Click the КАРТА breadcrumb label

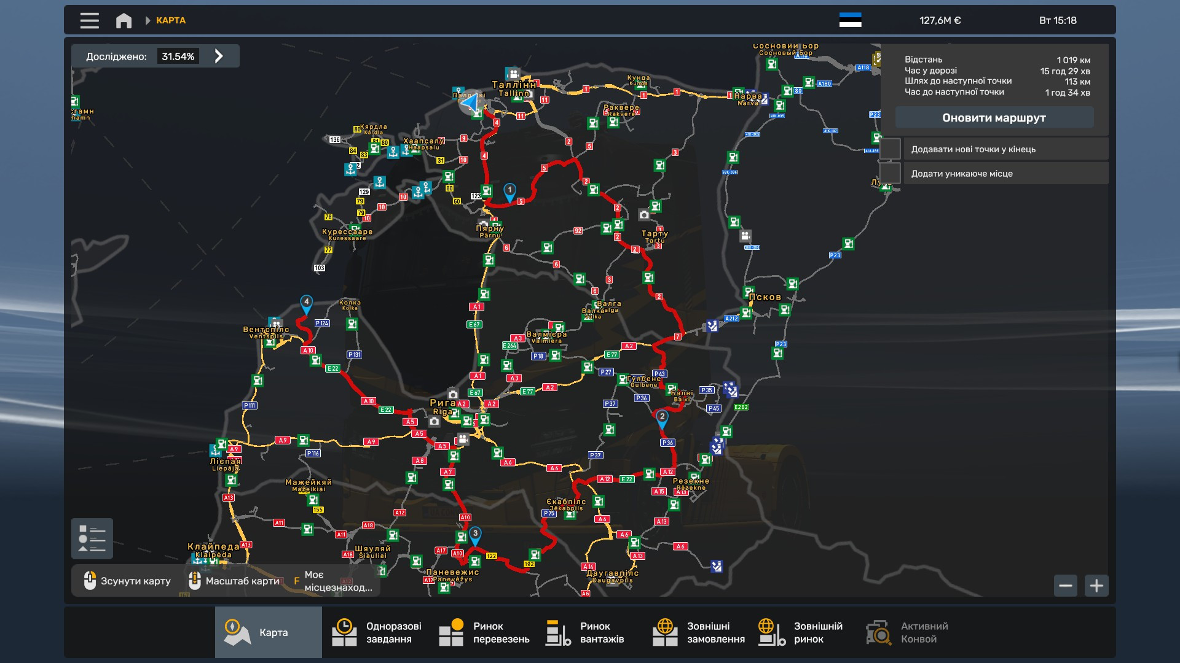[x=171, y=21]
